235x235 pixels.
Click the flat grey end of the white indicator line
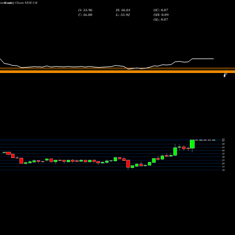coord(203,59)
